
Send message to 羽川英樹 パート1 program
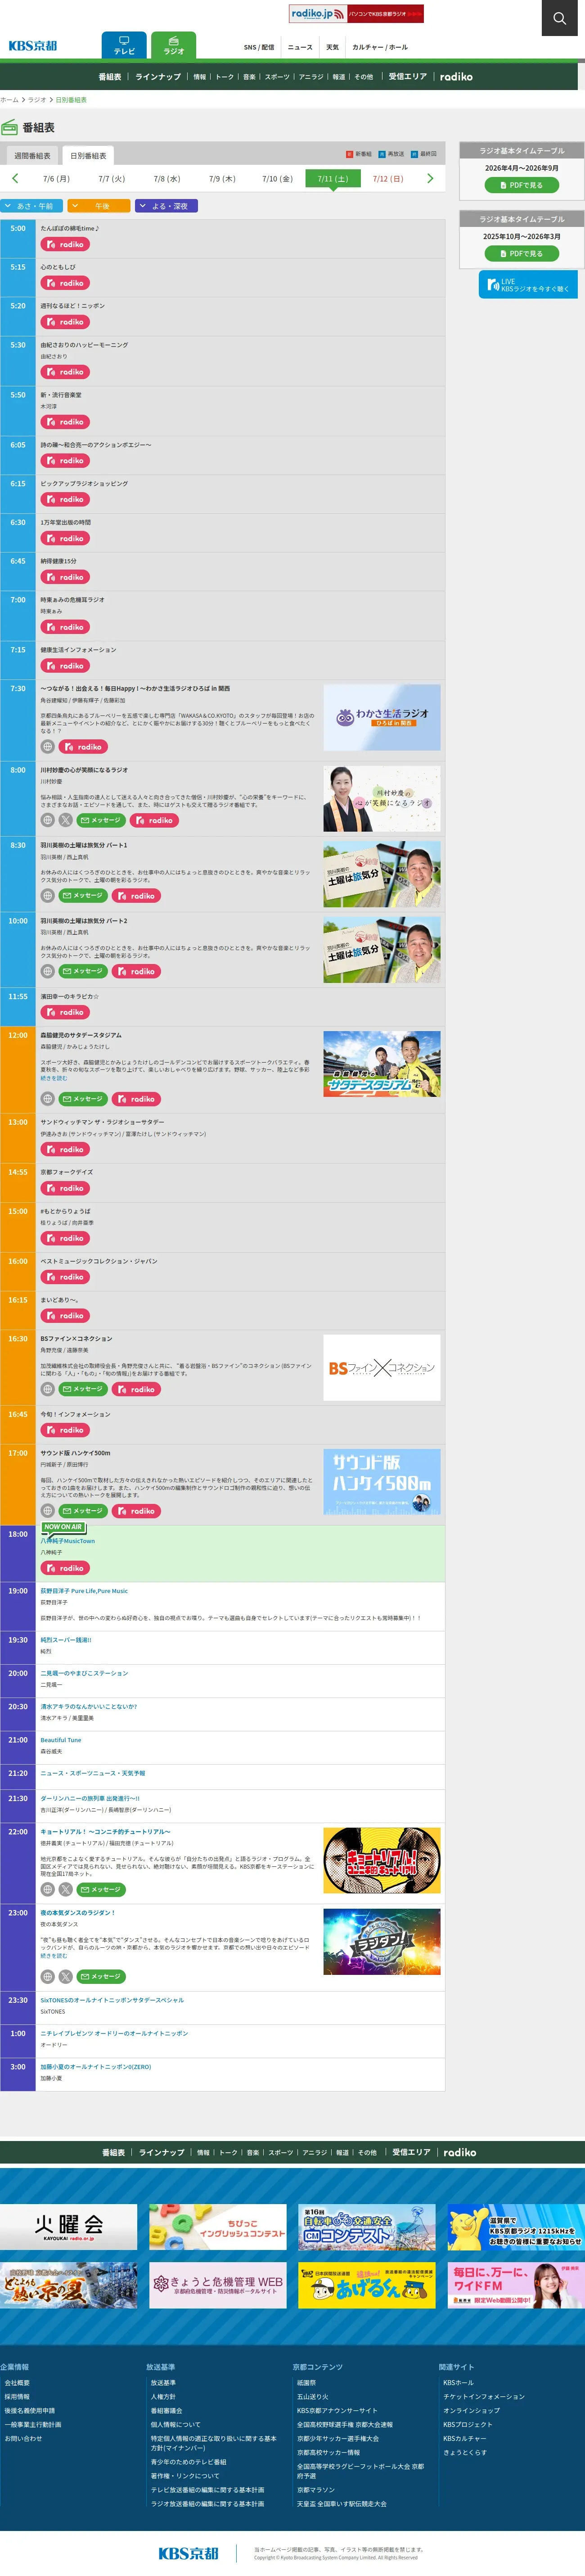(83, 896)
